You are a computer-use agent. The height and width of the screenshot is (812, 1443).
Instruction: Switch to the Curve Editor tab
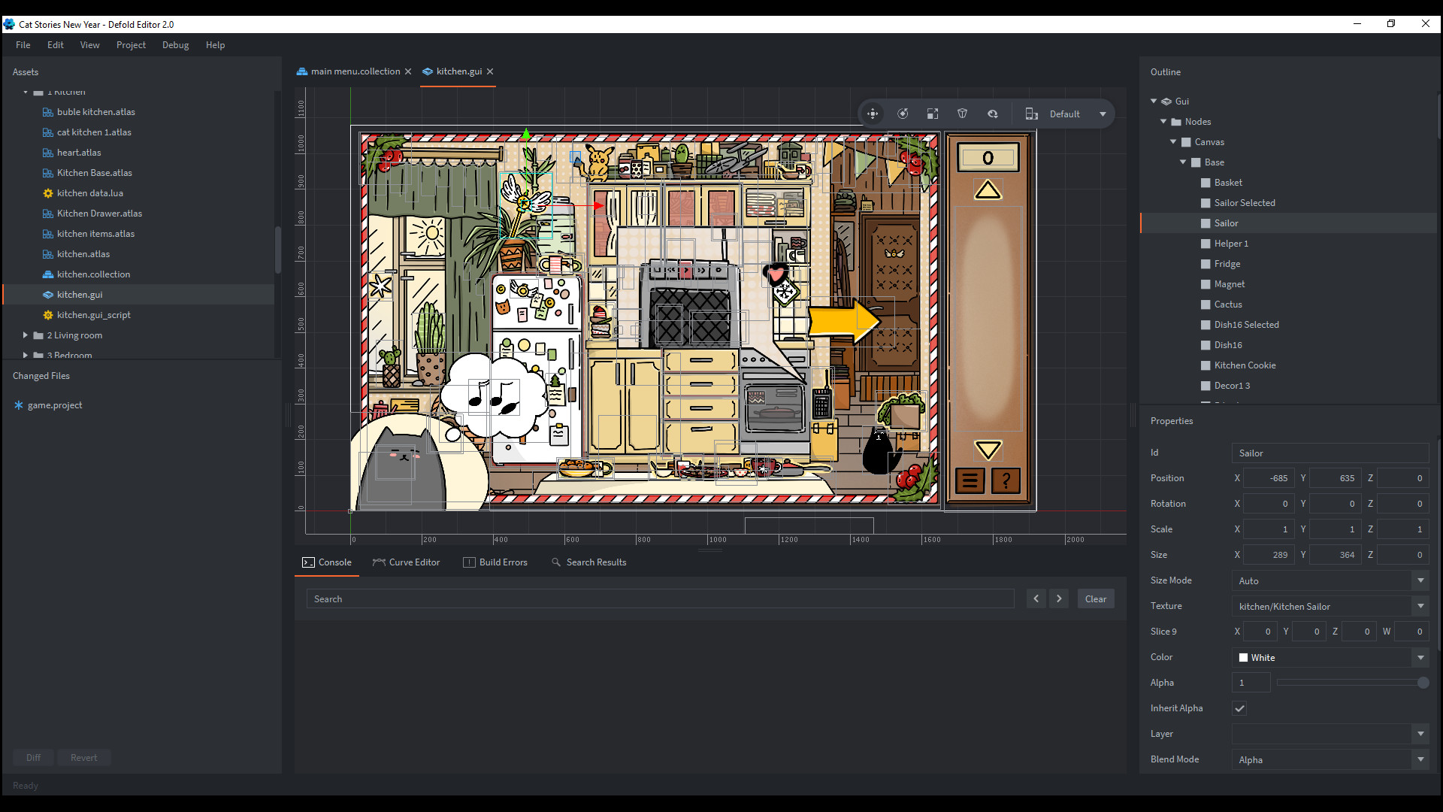(x=413, y=562)
